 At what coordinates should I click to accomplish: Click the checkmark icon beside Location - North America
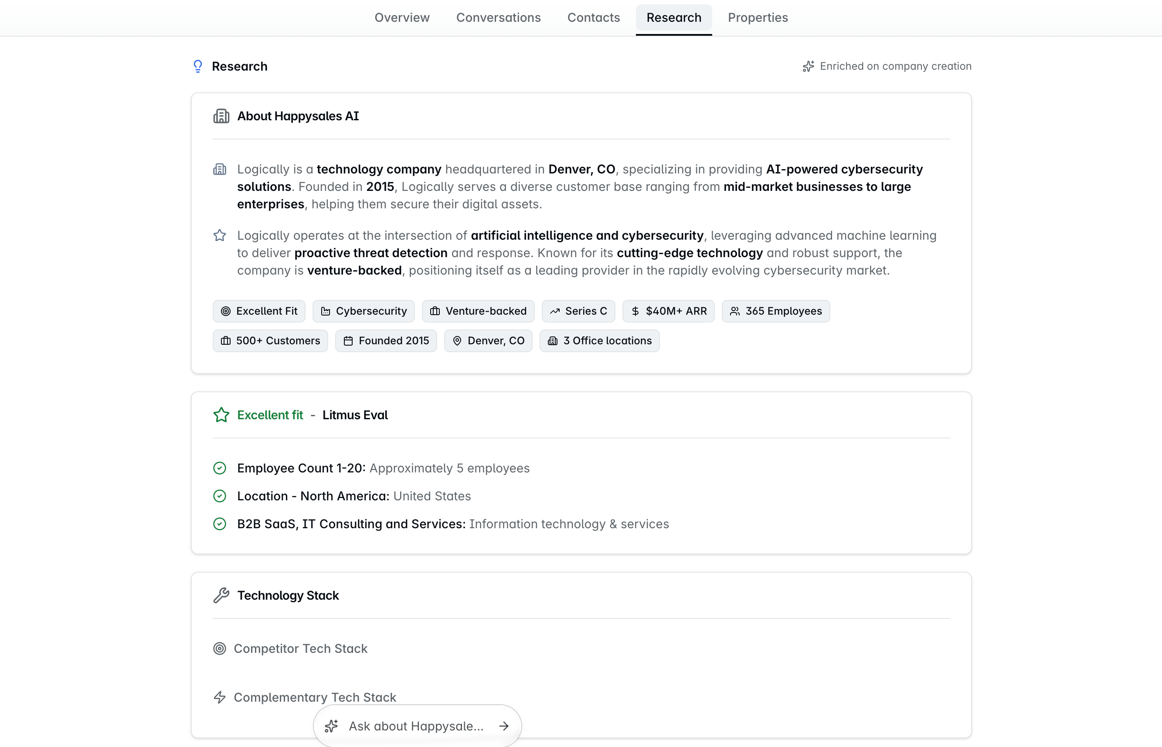coord(220,496)
